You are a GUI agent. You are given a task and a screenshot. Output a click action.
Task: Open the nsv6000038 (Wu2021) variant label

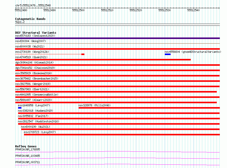point(30,46)
